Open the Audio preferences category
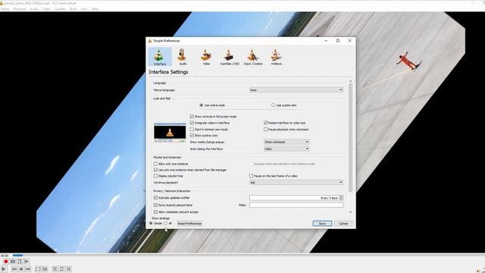The image size is (485, 273). pos(183,57)
